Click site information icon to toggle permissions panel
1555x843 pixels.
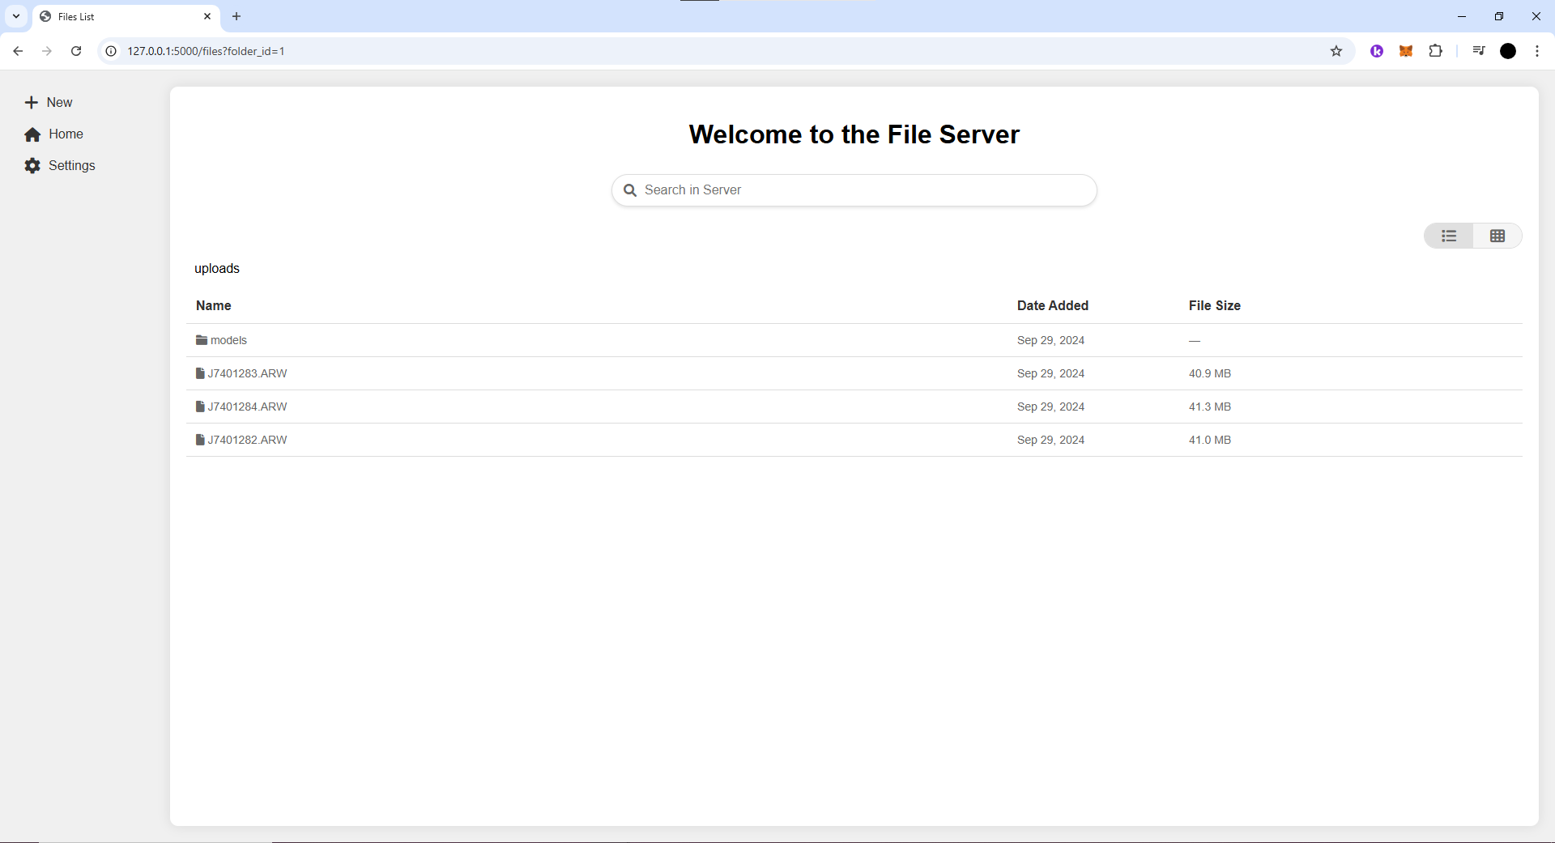pyautogui.click(x=110, y=51)
